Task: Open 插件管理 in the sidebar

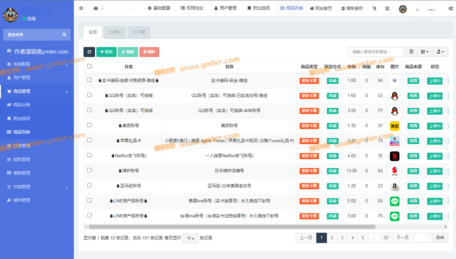Action: click(x=37, y=200)
